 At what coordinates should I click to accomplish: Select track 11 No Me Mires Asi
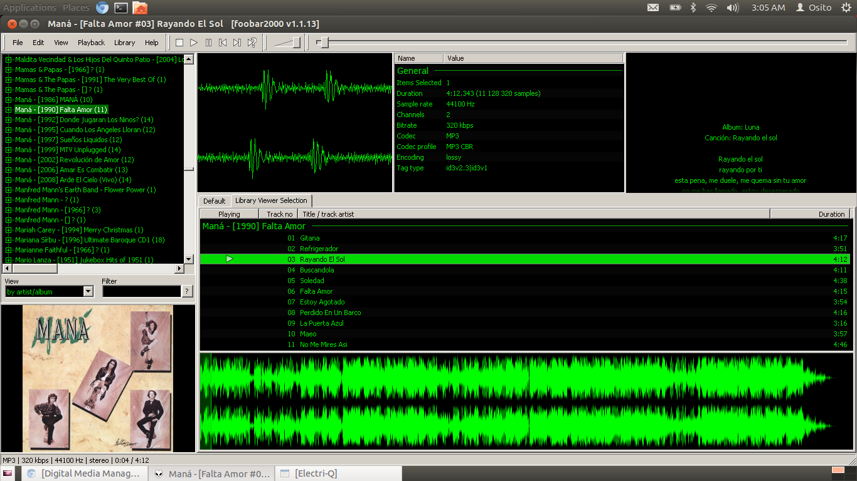[526, 344]
